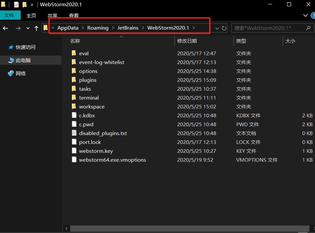
Task: Show hidden breadcrumb path with « chevrons
Action: coord(53,28)
